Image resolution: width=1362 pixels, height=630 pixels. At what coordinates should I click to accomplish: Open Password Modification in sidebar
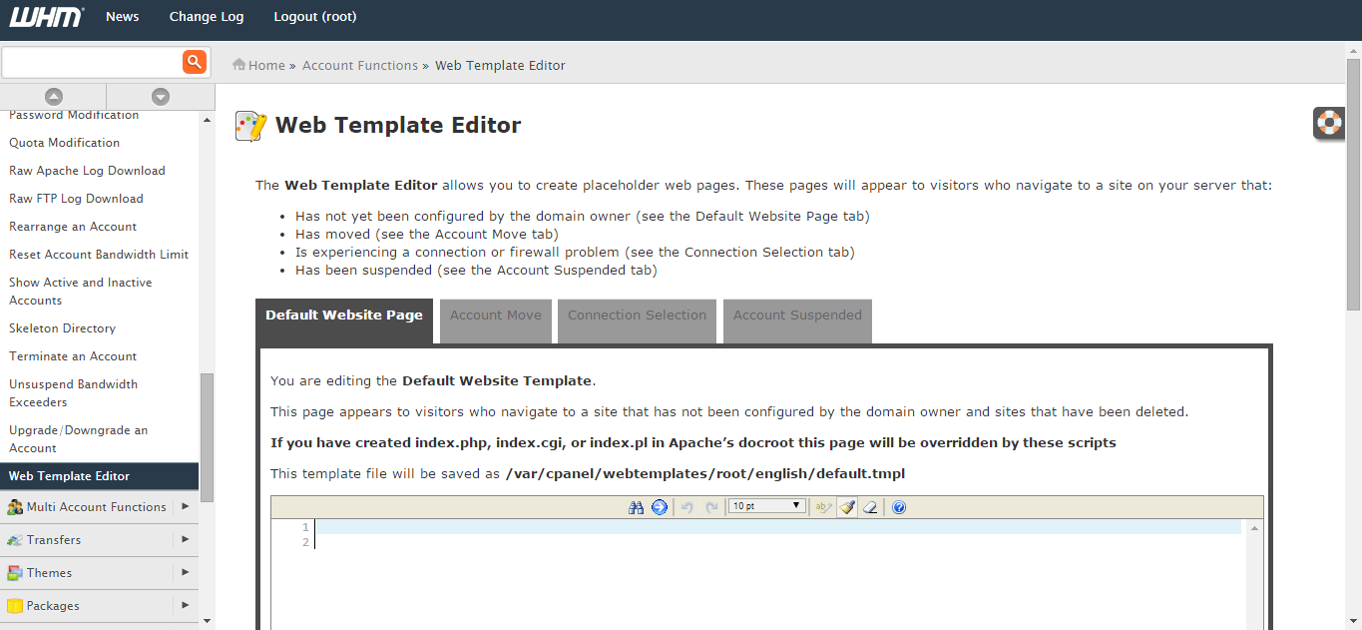[74, 116]
